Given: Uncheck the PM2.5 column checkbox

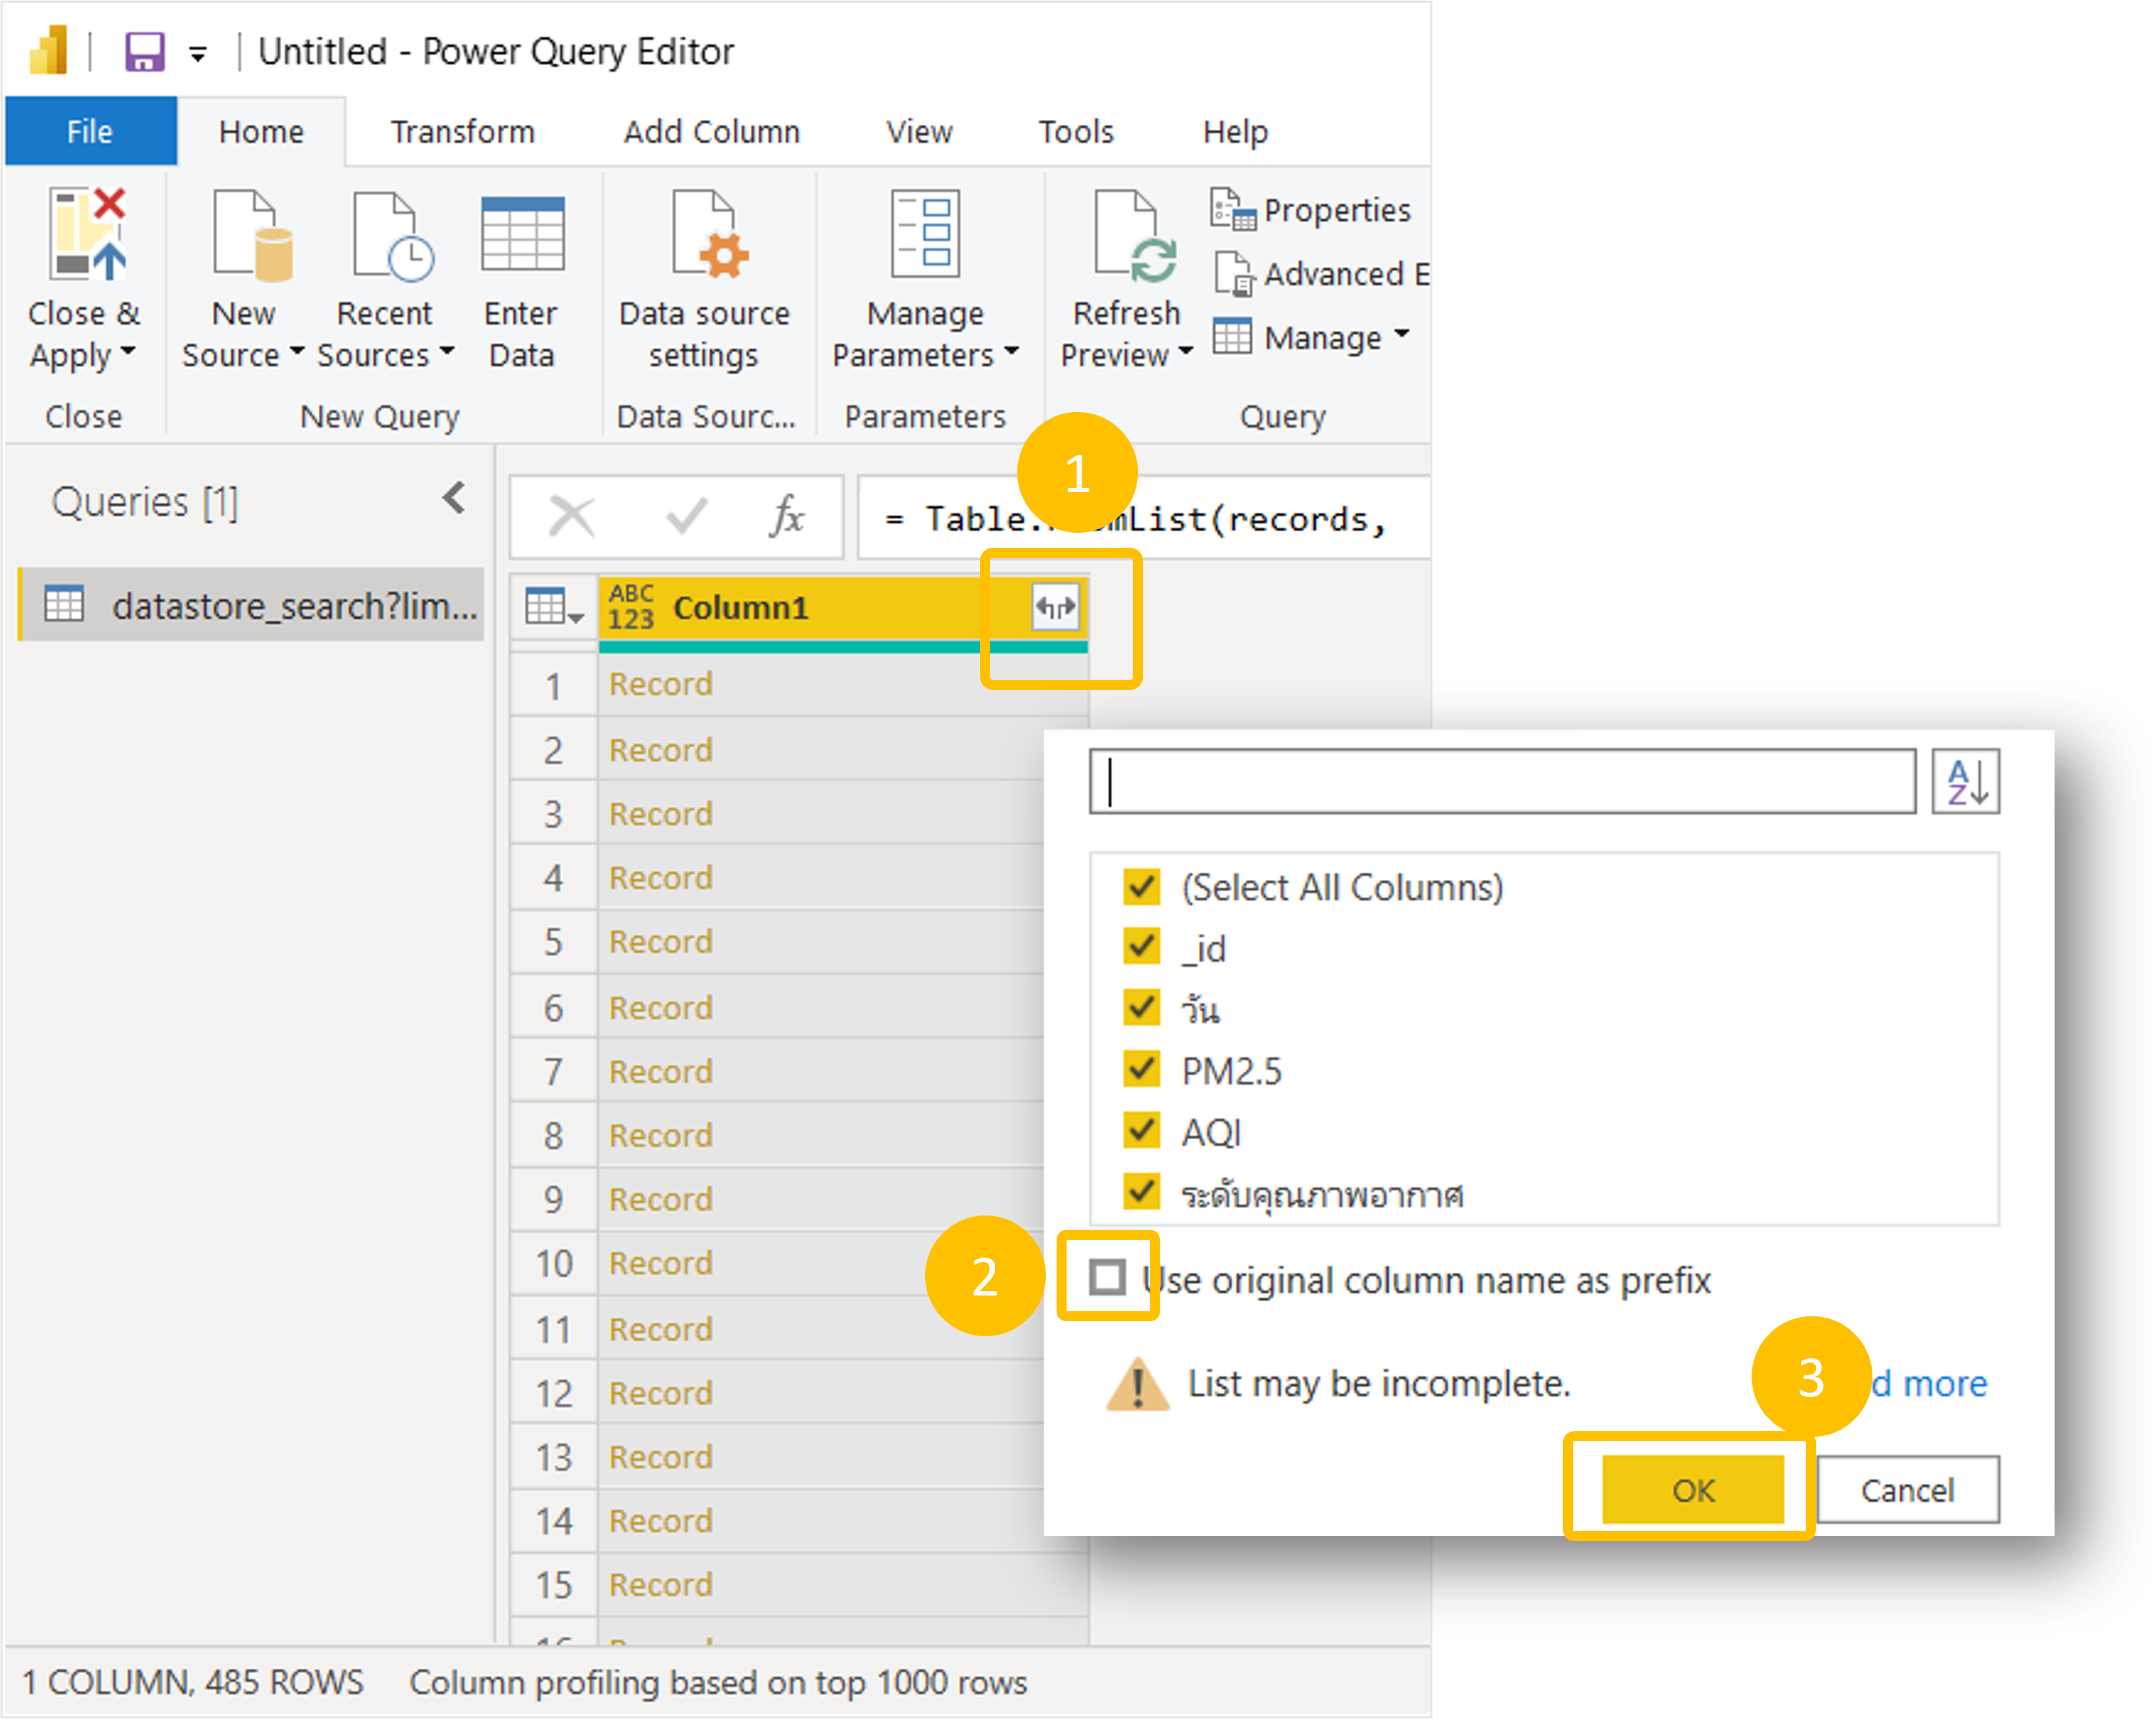Looking at the screenshot, I should pyautogui.click(x=1141, y=1069).
